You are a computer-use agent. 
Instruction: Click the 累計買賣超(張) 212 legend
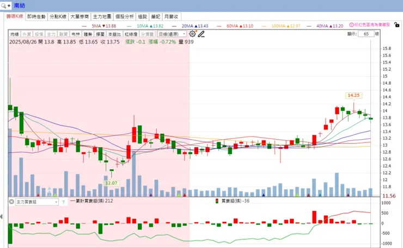91,201
